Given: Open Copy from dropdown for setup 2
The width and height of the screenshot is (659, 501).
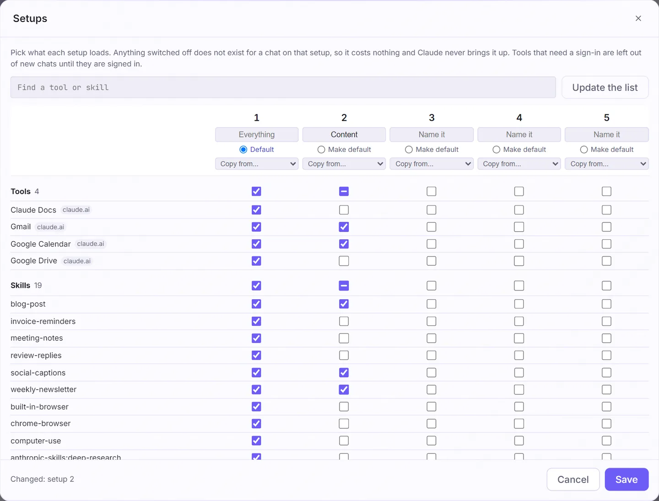Looking at the screenshot, I should pyautogui.click(x=344, y=164).
